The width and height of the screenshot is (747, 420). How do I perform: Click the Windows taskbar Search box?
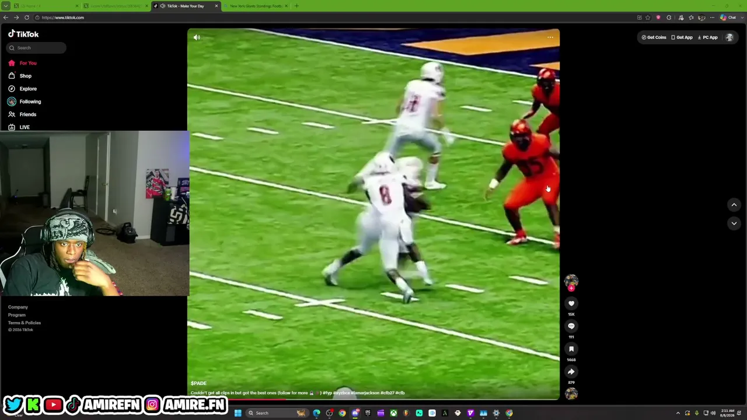tap(277, 413)
